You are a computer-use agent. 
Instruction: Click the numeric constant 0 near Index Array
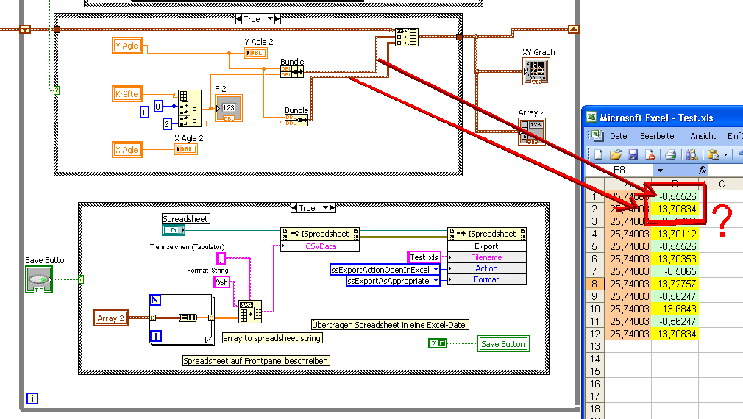158,106
